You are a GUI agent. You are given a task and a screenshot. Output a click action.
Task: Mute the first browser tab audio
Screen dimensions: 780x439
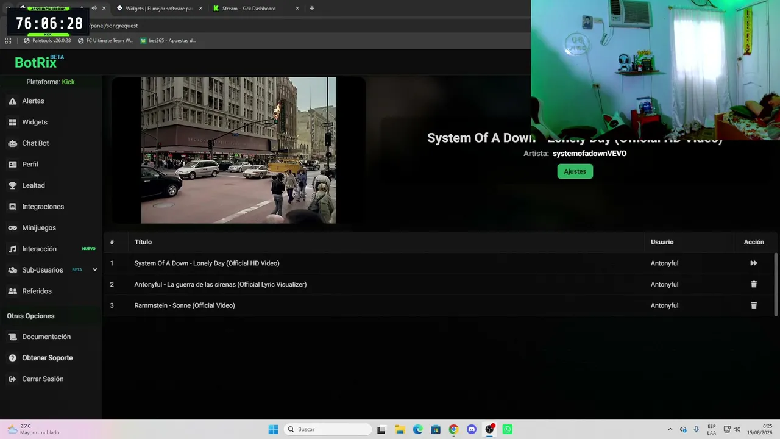94,9
